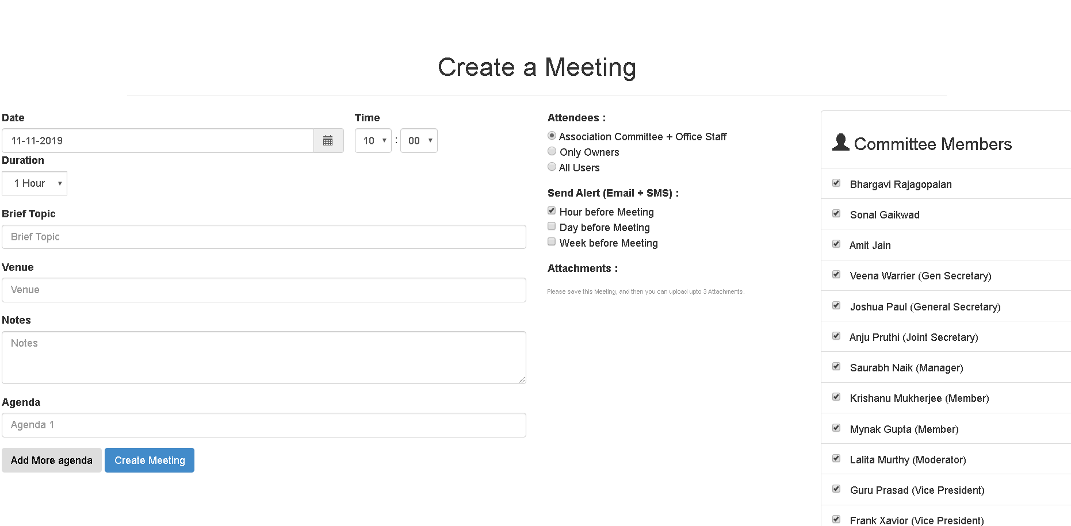Enable the Day before Meeting alert
This screenshot has width=1071, height=526.
point(551,226)
